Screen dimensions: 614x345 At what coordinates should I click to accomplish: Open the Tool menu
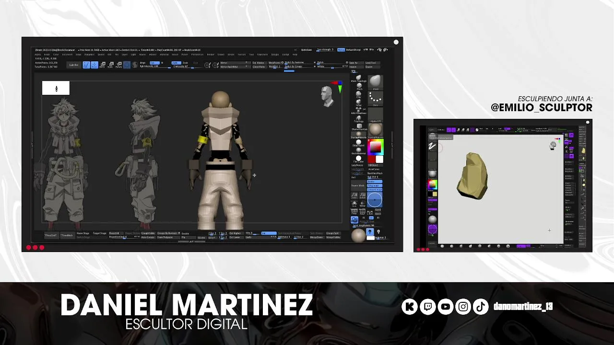[x=251, y=55]
